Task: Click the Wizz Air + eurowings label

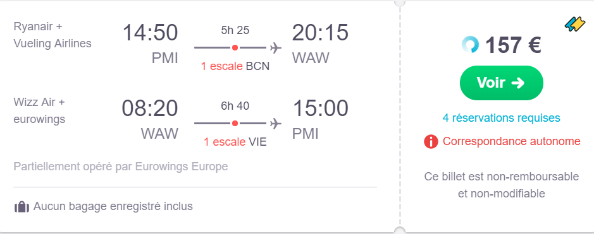Action: click(x=39, y=110)
